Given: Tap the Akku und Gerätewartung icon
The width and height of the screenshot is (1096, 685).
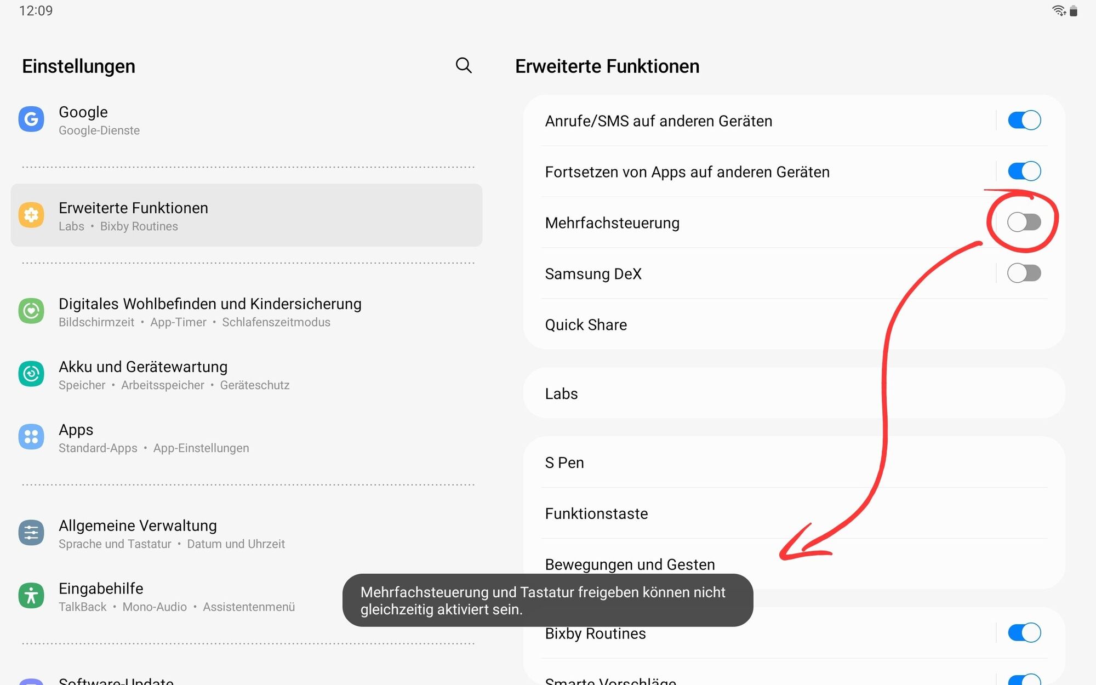Looking at the screenshot, I should click(x=31, y=374).
